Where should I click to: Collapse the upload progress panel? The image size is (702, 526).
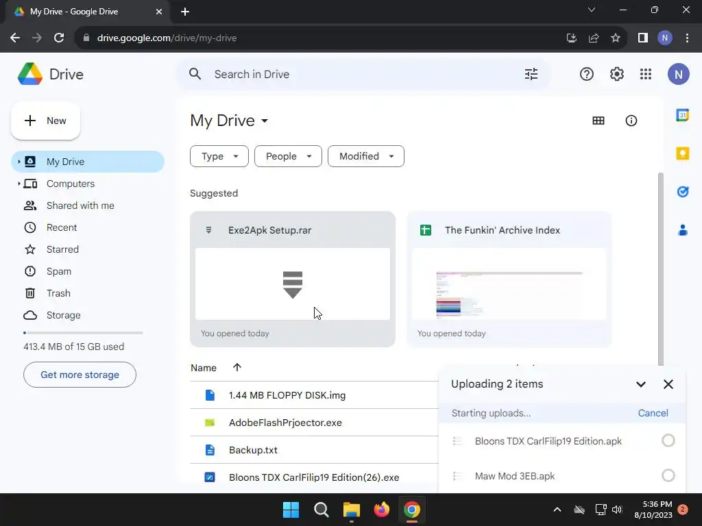[641, 384]
